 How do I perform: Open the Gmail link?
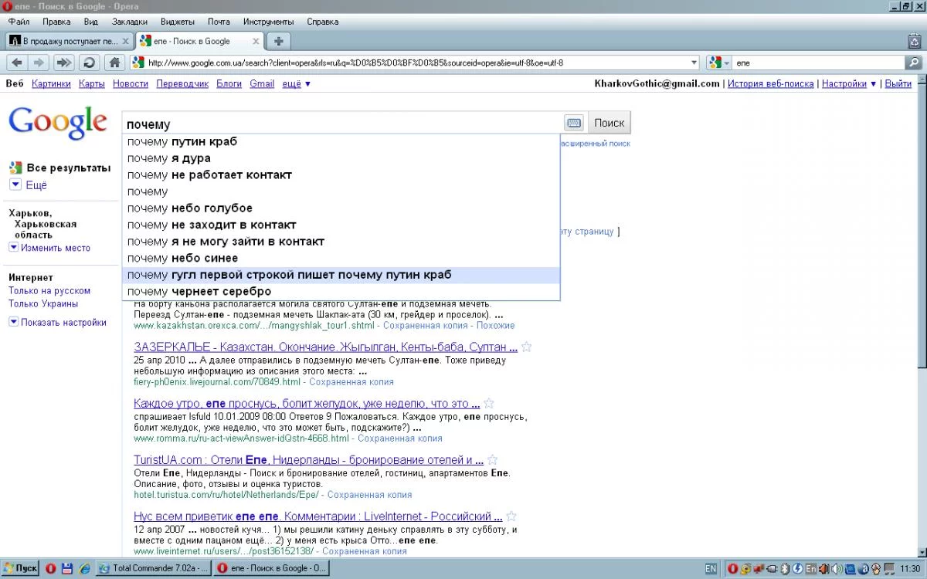click(262, 83)
